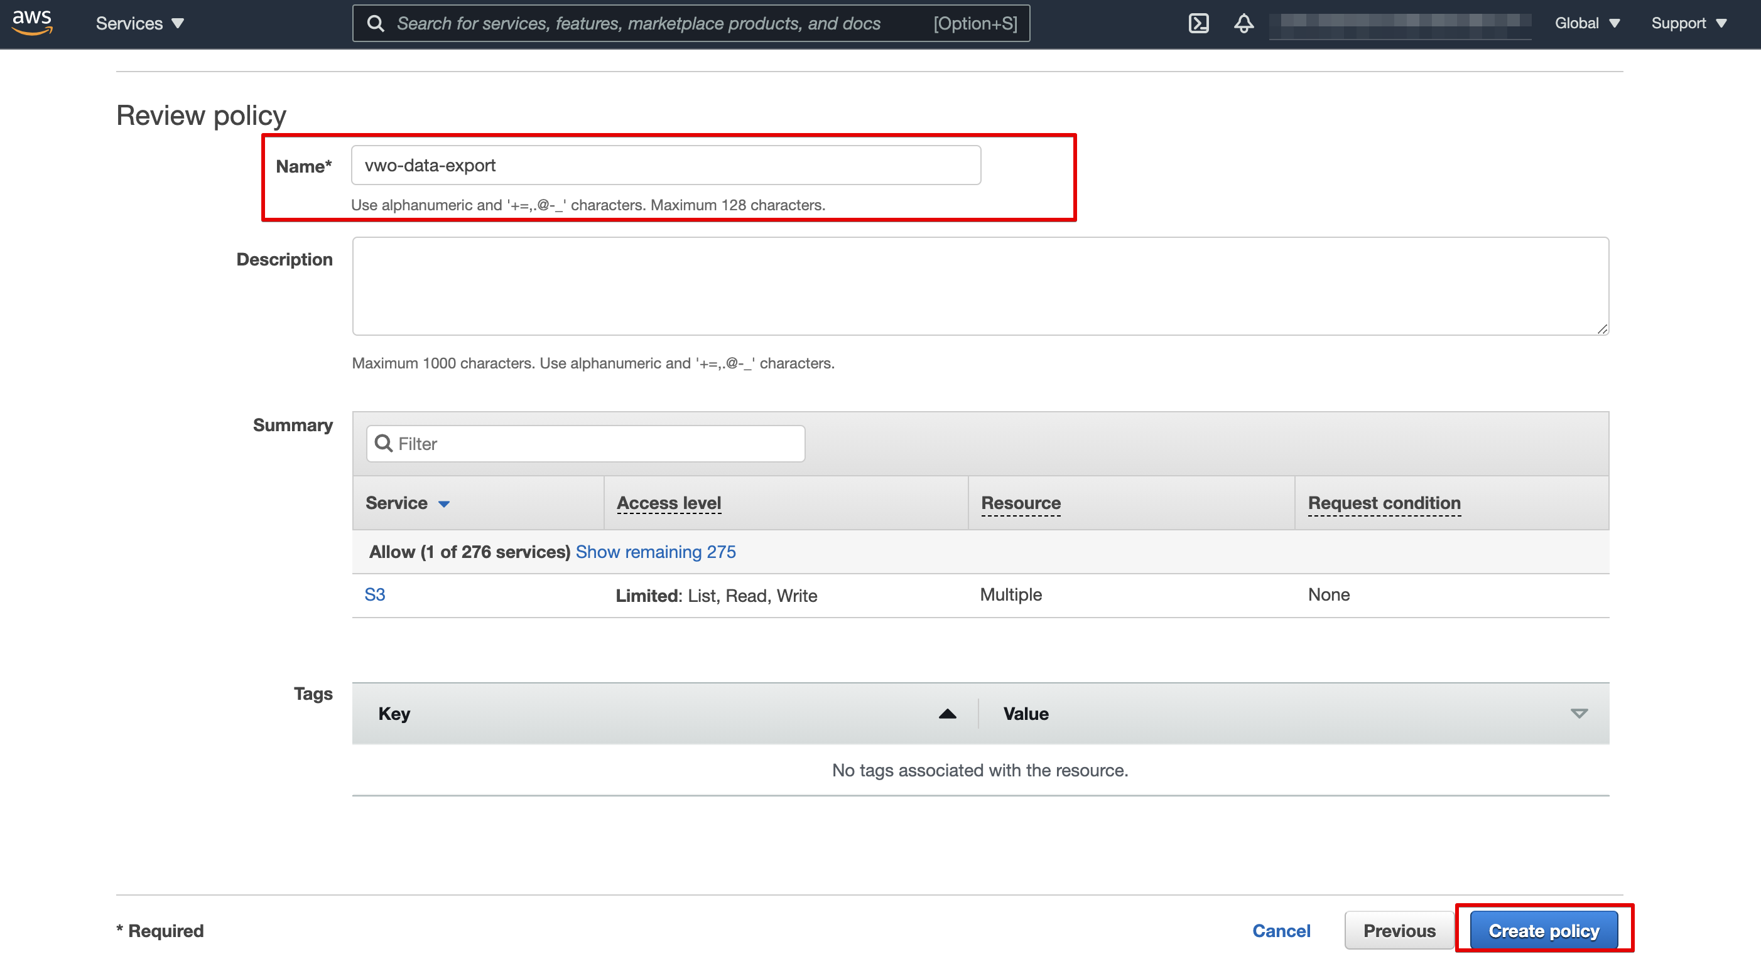Open the CloudShell terminal icon
The height and width of the screenshot is (954, 1761).
1198,23
